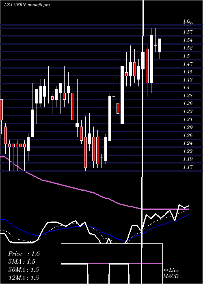Click the 1.57 price axis label
203x284 pixels.
pos(188,32)
